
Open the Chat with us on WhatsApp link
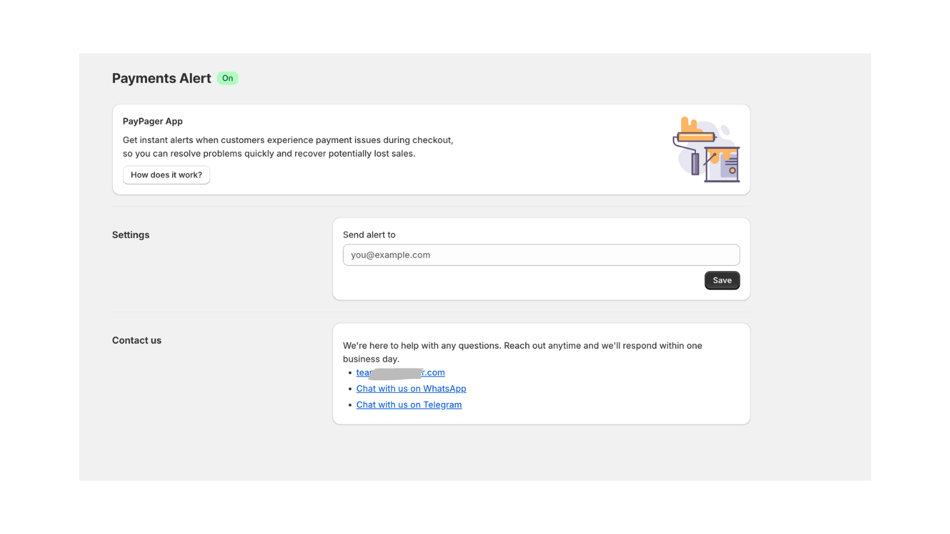pyautogui.click(x=411, y=388)
